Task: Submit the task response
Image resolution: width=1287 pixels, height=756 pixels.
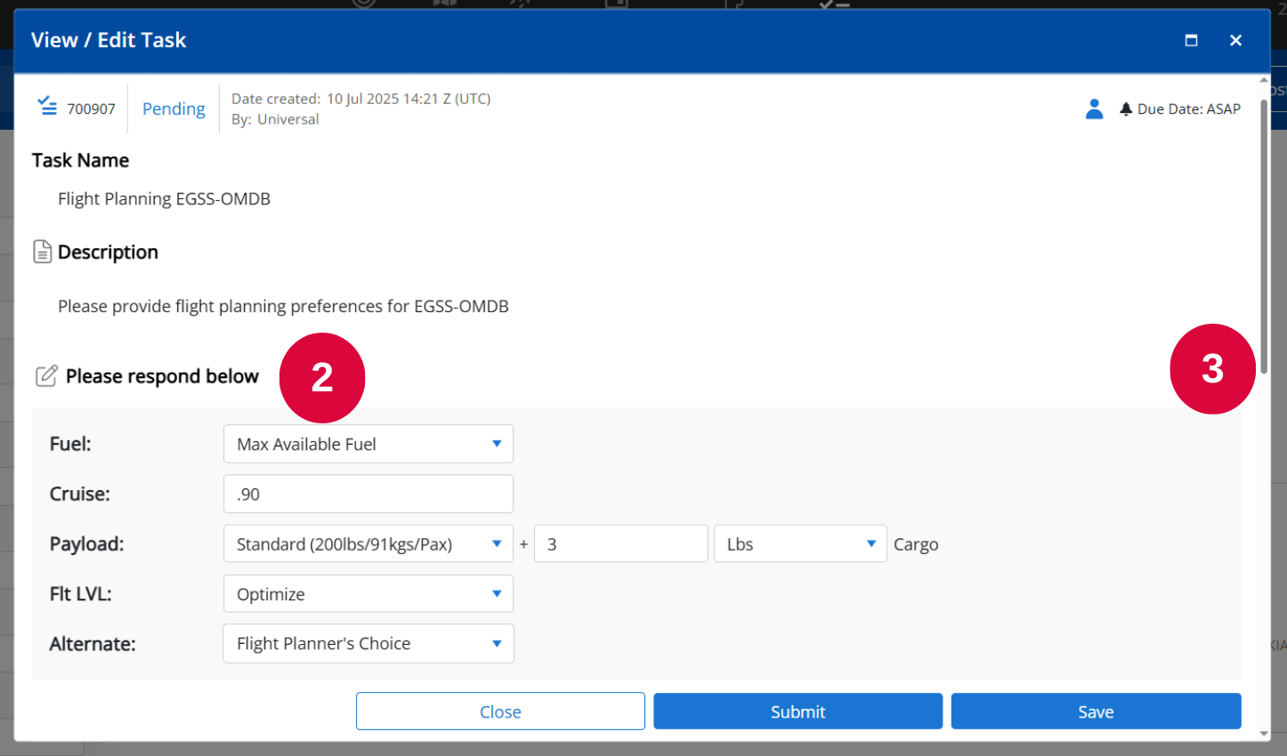Action: [x=798, y=712]
